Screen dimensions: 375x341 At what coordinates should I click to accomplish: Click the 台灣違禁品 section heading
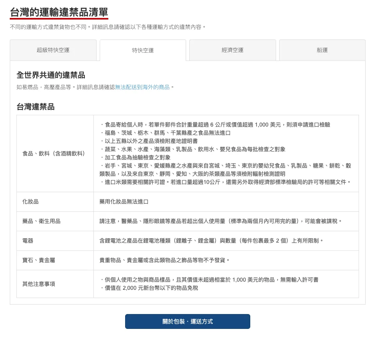pyautogui.click(x=36, y=107)
